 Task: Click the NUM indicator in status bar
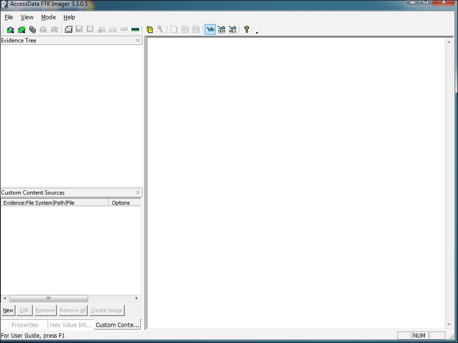coord(419,335)
